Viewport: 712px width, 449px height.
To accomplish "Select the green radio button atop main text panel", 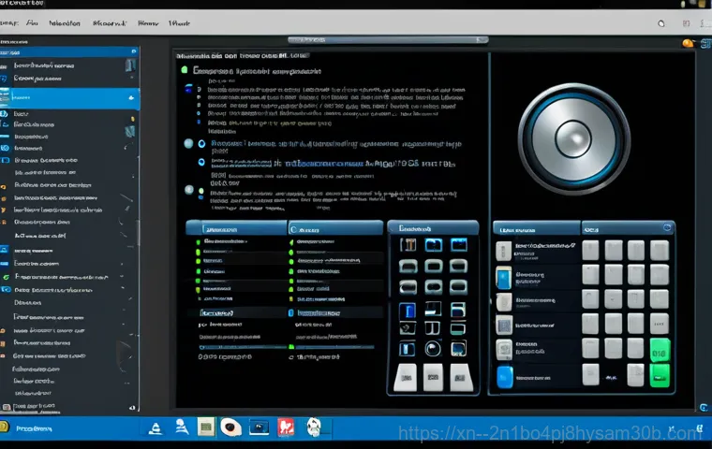I will tap(185, 70).
